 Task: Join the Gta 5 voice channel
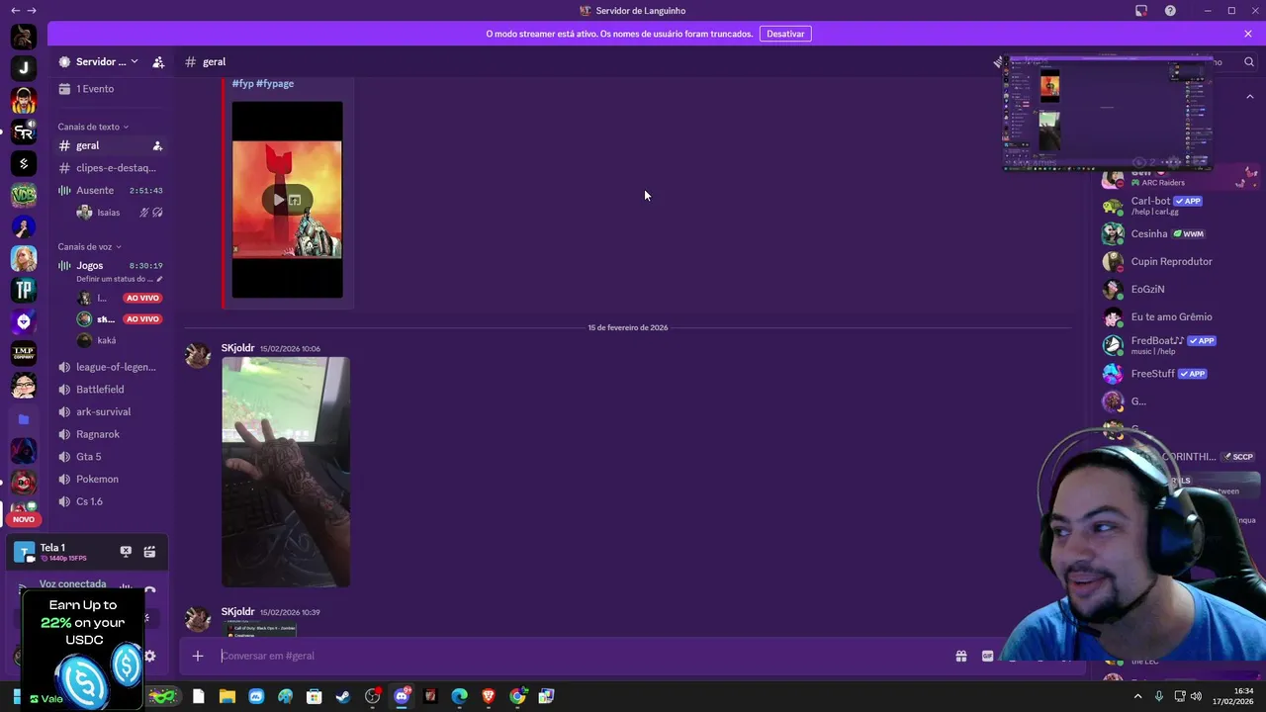tap(109, 457)
